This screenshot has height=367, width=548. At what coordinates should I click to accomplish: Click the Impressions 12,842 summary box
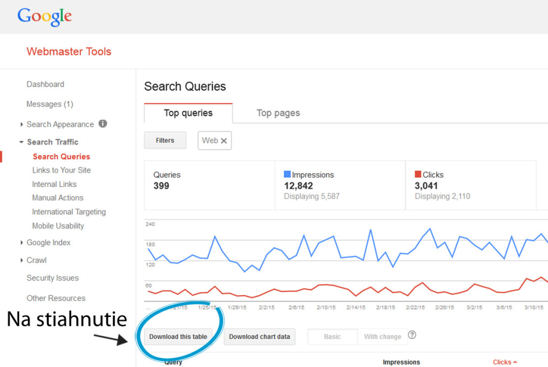tap(340, 185)
